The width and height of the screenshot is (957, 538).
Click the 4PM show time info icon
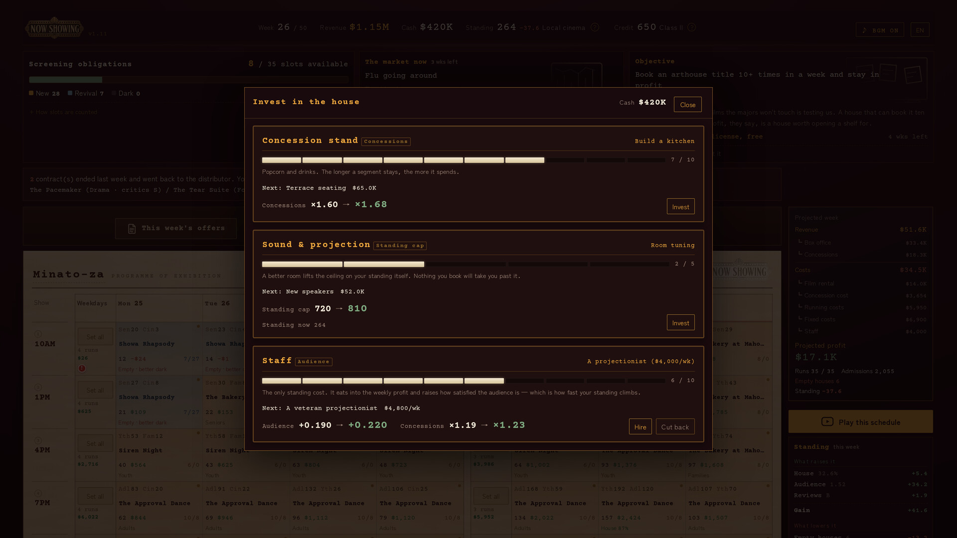[38, 440]
